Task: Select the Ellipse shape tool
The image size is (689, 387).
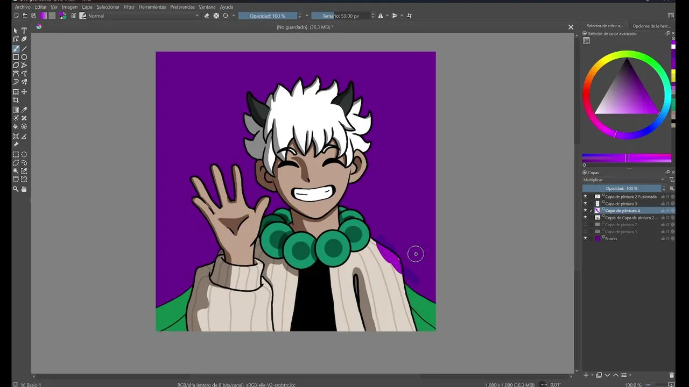Action: (24, 57)
